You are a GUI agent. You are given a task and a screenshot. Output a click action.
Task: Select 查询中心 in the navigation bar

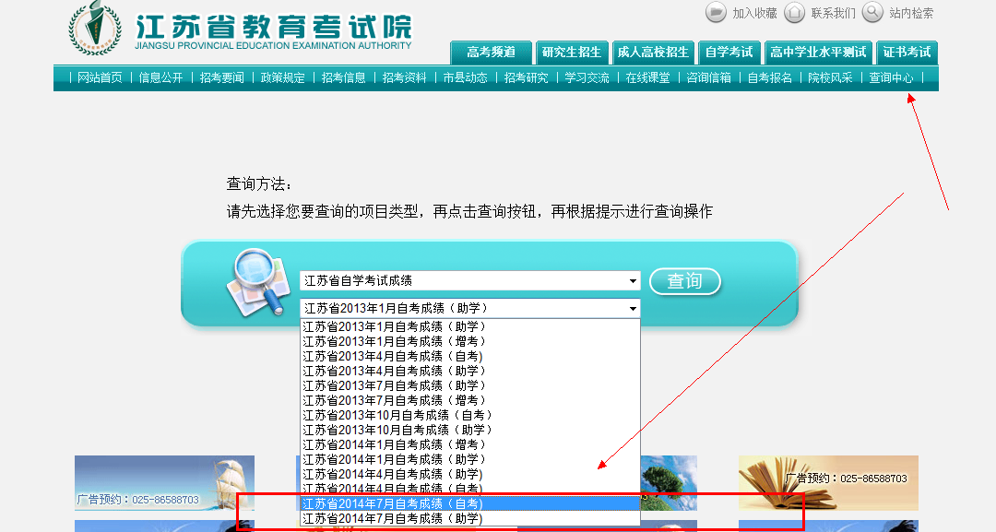(x=891, y=78)
